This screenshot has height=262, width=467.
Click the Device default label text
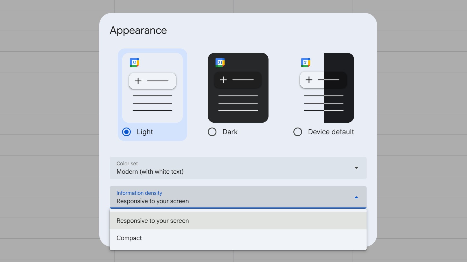(331, 132)
